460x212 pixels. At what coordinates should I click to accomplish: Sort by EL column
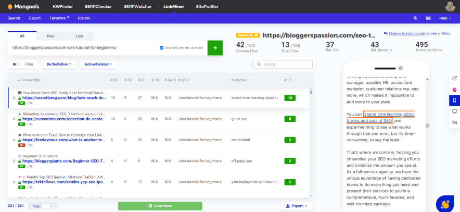141,80
